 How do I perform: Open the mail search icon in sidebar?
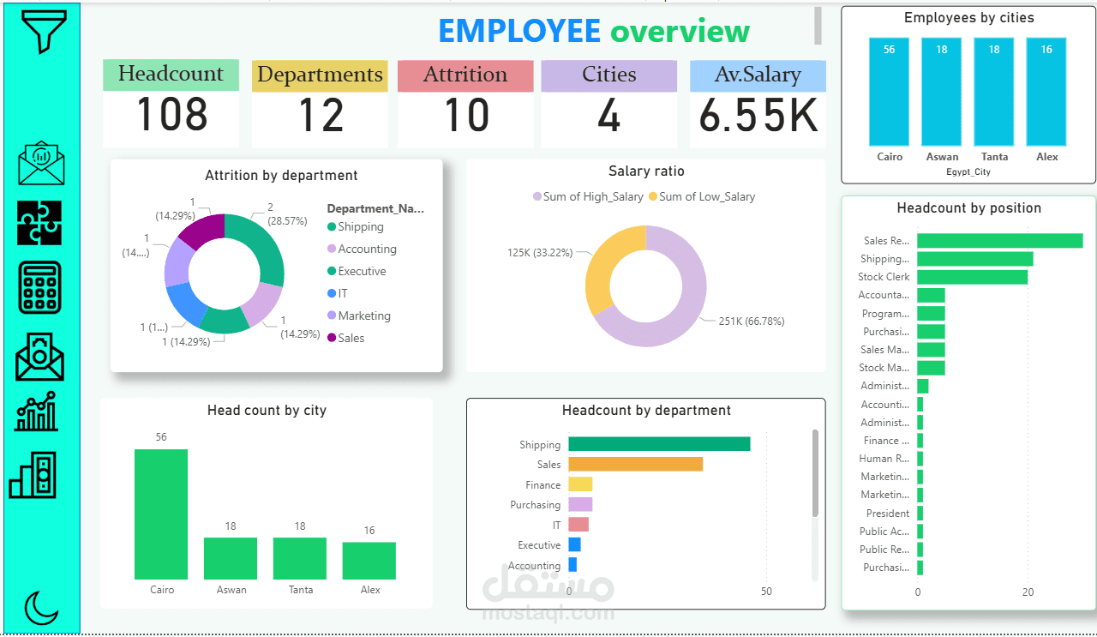pyautogui.click(x=39, y=358)
